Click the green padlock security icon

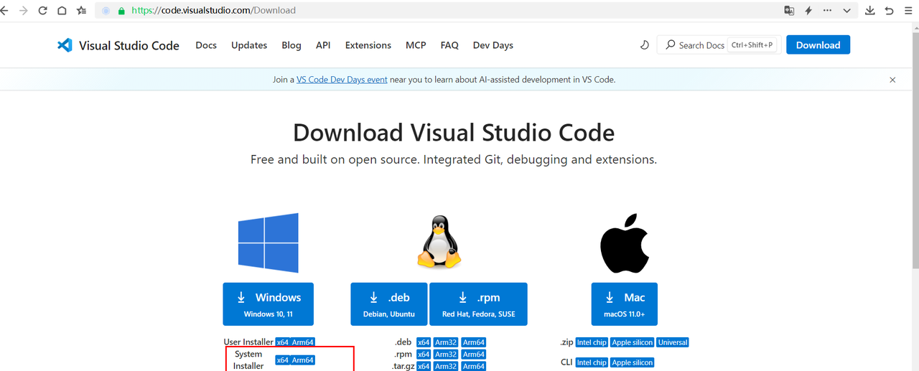[121, 11]
